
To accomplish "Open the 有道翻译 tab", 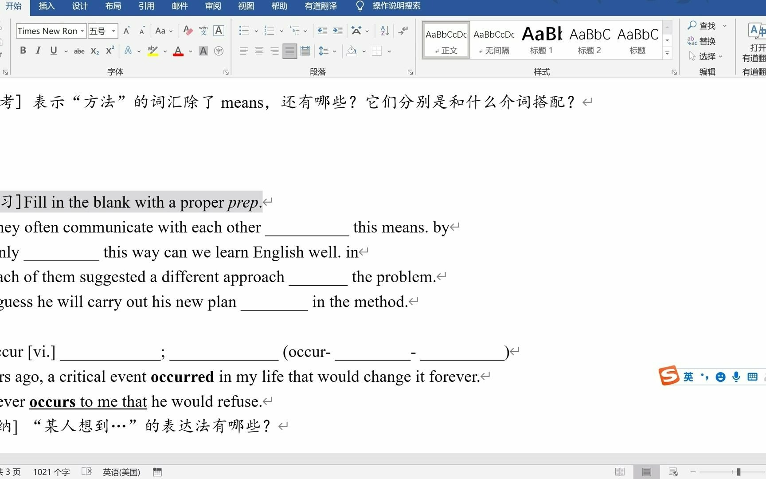I will pyautogui.click(x=320, y=6).
